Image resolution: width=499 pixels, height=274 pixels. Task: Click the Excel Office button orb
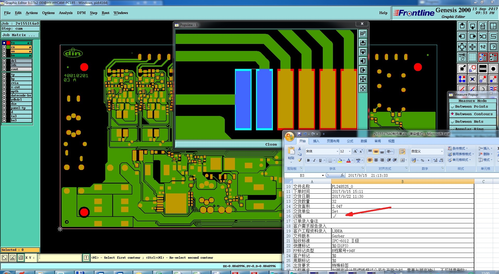pyautogui.click(x=290, y=136)
